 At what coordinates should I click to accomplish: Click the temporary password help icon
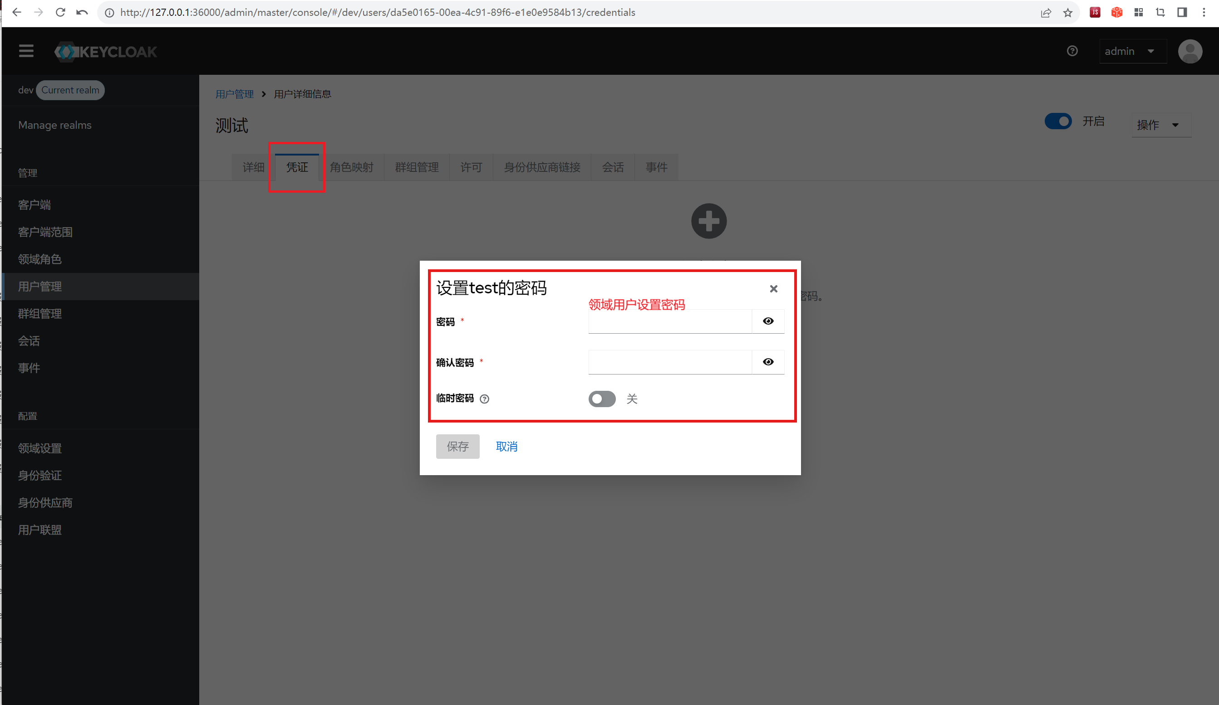[x=484, y=399]
